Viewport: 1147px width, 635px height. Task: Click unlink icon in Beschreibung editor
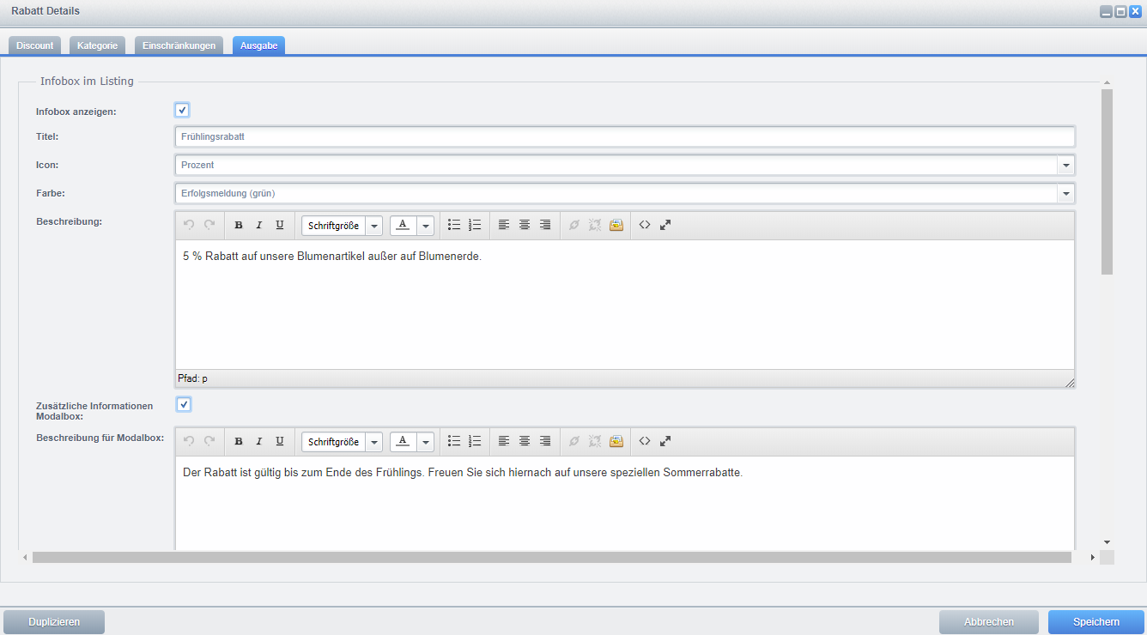595,225
